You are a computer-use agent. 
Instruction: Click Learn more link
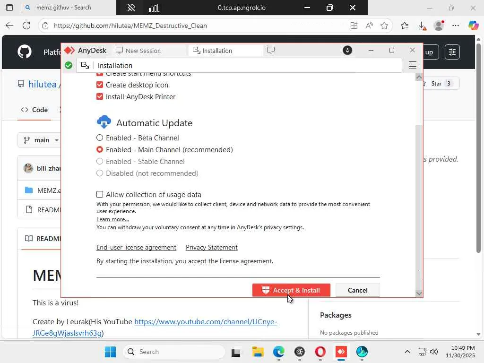112,219
